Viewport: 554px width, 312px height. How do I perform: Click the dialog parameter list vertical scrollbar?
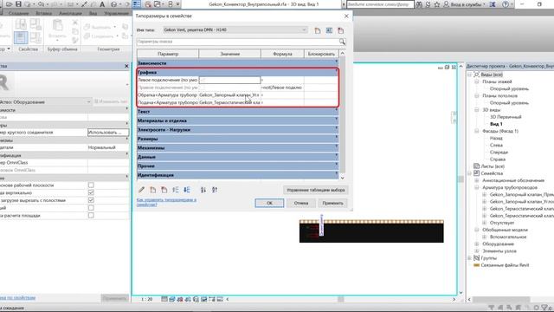[x=342, y=115]
